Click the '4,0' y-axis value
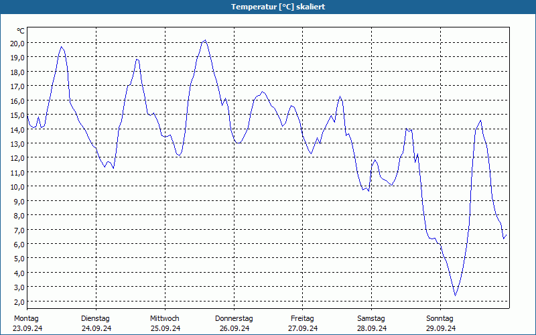536x335 pixels. coord(19,273)
